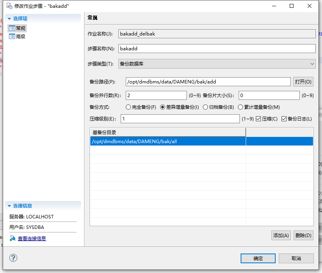Click the connection info icon
Image resolution: width=322 pixels, height=273 pixels.
click(12, 238)
